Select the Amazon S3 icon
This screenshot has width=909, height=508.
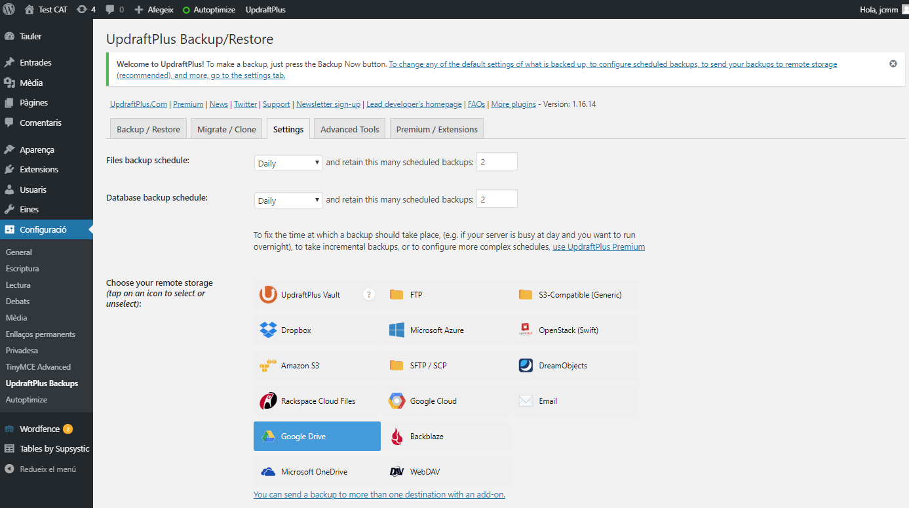tap(268, 365)
